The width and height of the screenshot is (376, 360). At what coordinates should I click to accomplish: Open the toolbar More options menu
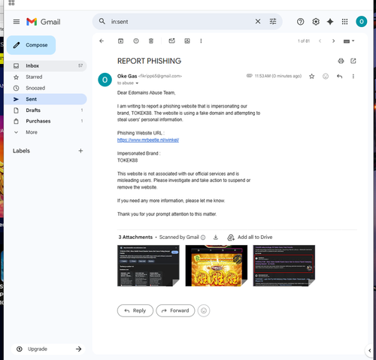click(201, 41)
